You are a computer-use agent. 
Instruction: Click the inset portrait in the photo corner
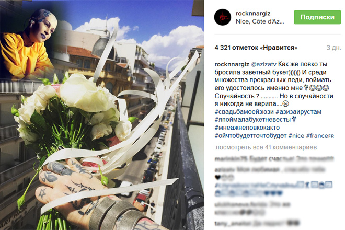pos(30,43)
